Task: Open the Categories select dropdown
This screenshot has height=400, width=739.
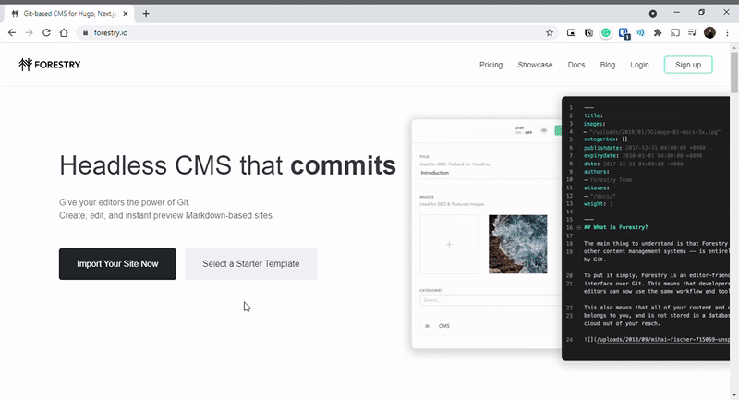Action: coord(491,300)
